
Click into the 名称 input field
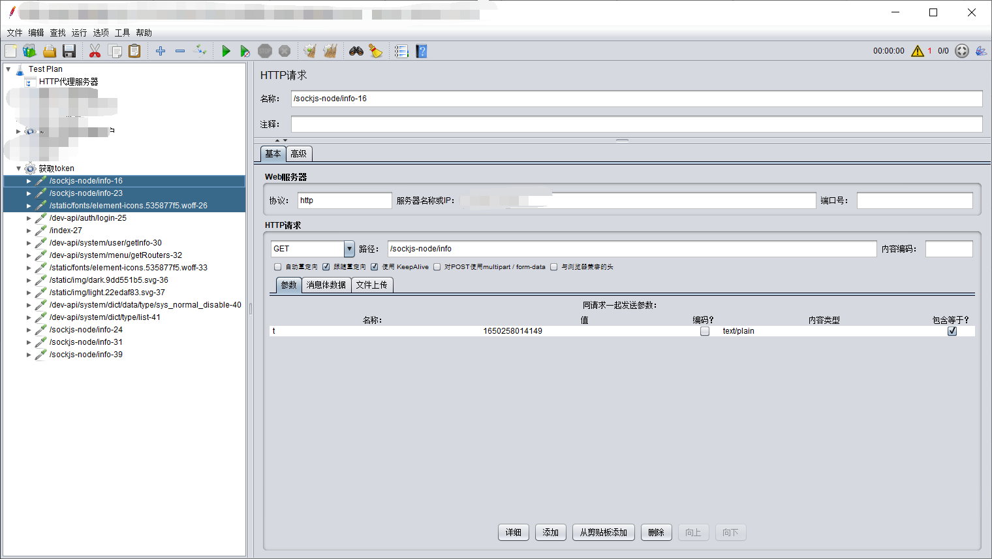[636, 99]
